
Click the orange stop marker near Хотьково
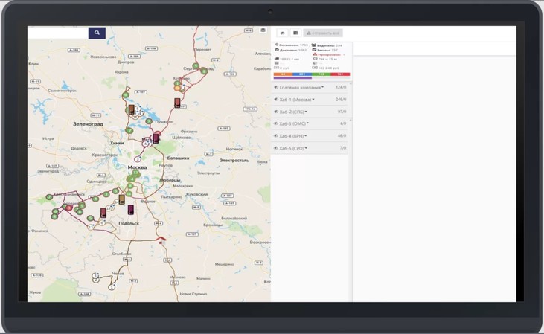[x=177, y=88]
